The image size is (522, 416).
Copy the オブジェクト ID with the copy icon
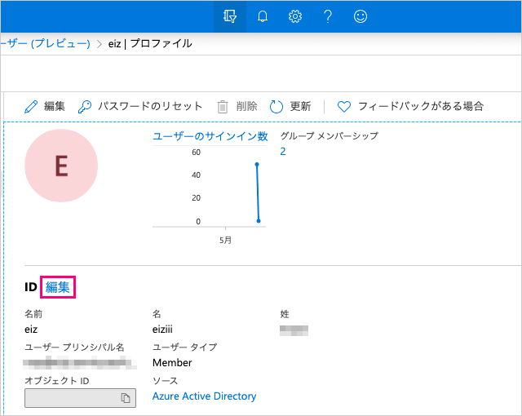(126, 397)
